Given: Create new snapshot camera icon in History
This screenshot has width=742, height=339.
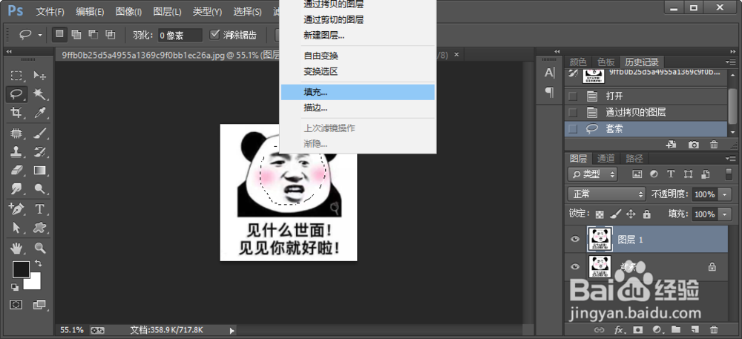Looking at the screenshot, I should coord(694,145).
